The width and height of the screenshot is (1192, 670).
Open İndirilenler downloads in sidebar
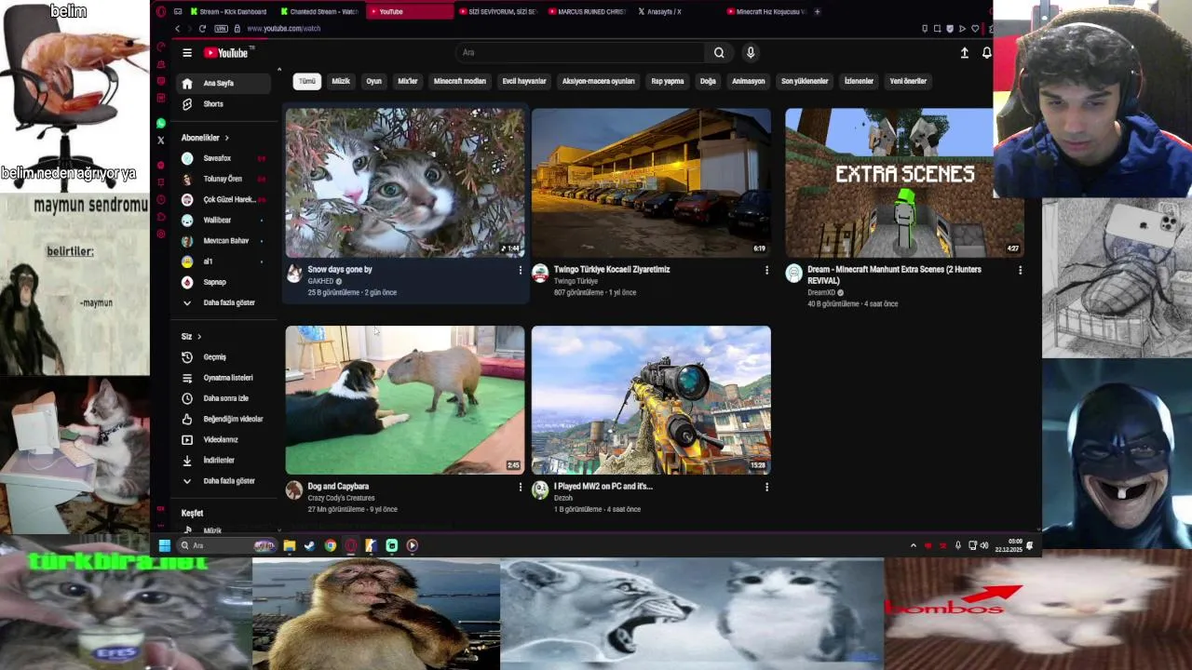pos(225,460)
